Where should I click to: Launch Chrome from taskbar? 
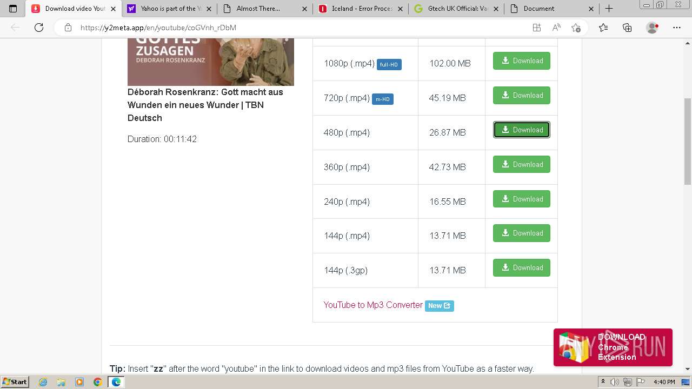pos(97,382)
